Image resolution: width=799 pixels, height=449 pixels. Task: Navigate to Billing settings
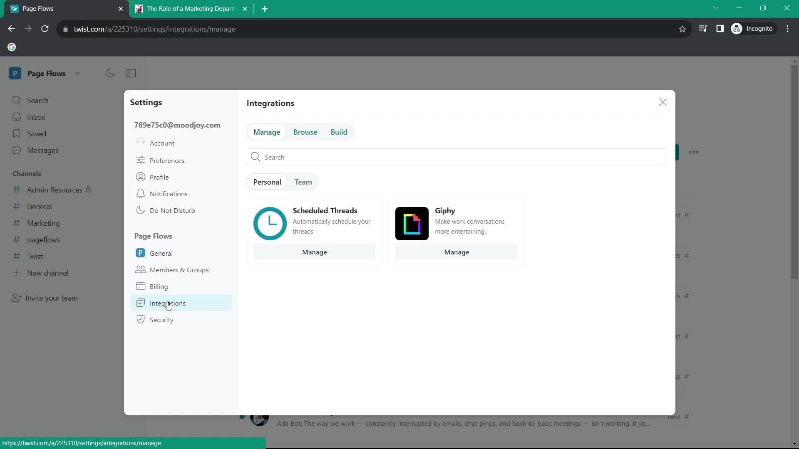(159, 286)
